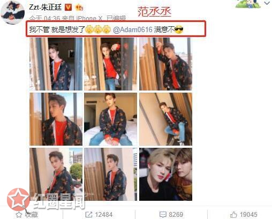Click the decorative cartoon badge at top right
This screenshot has height=219, width=272.
coord(248,4)
